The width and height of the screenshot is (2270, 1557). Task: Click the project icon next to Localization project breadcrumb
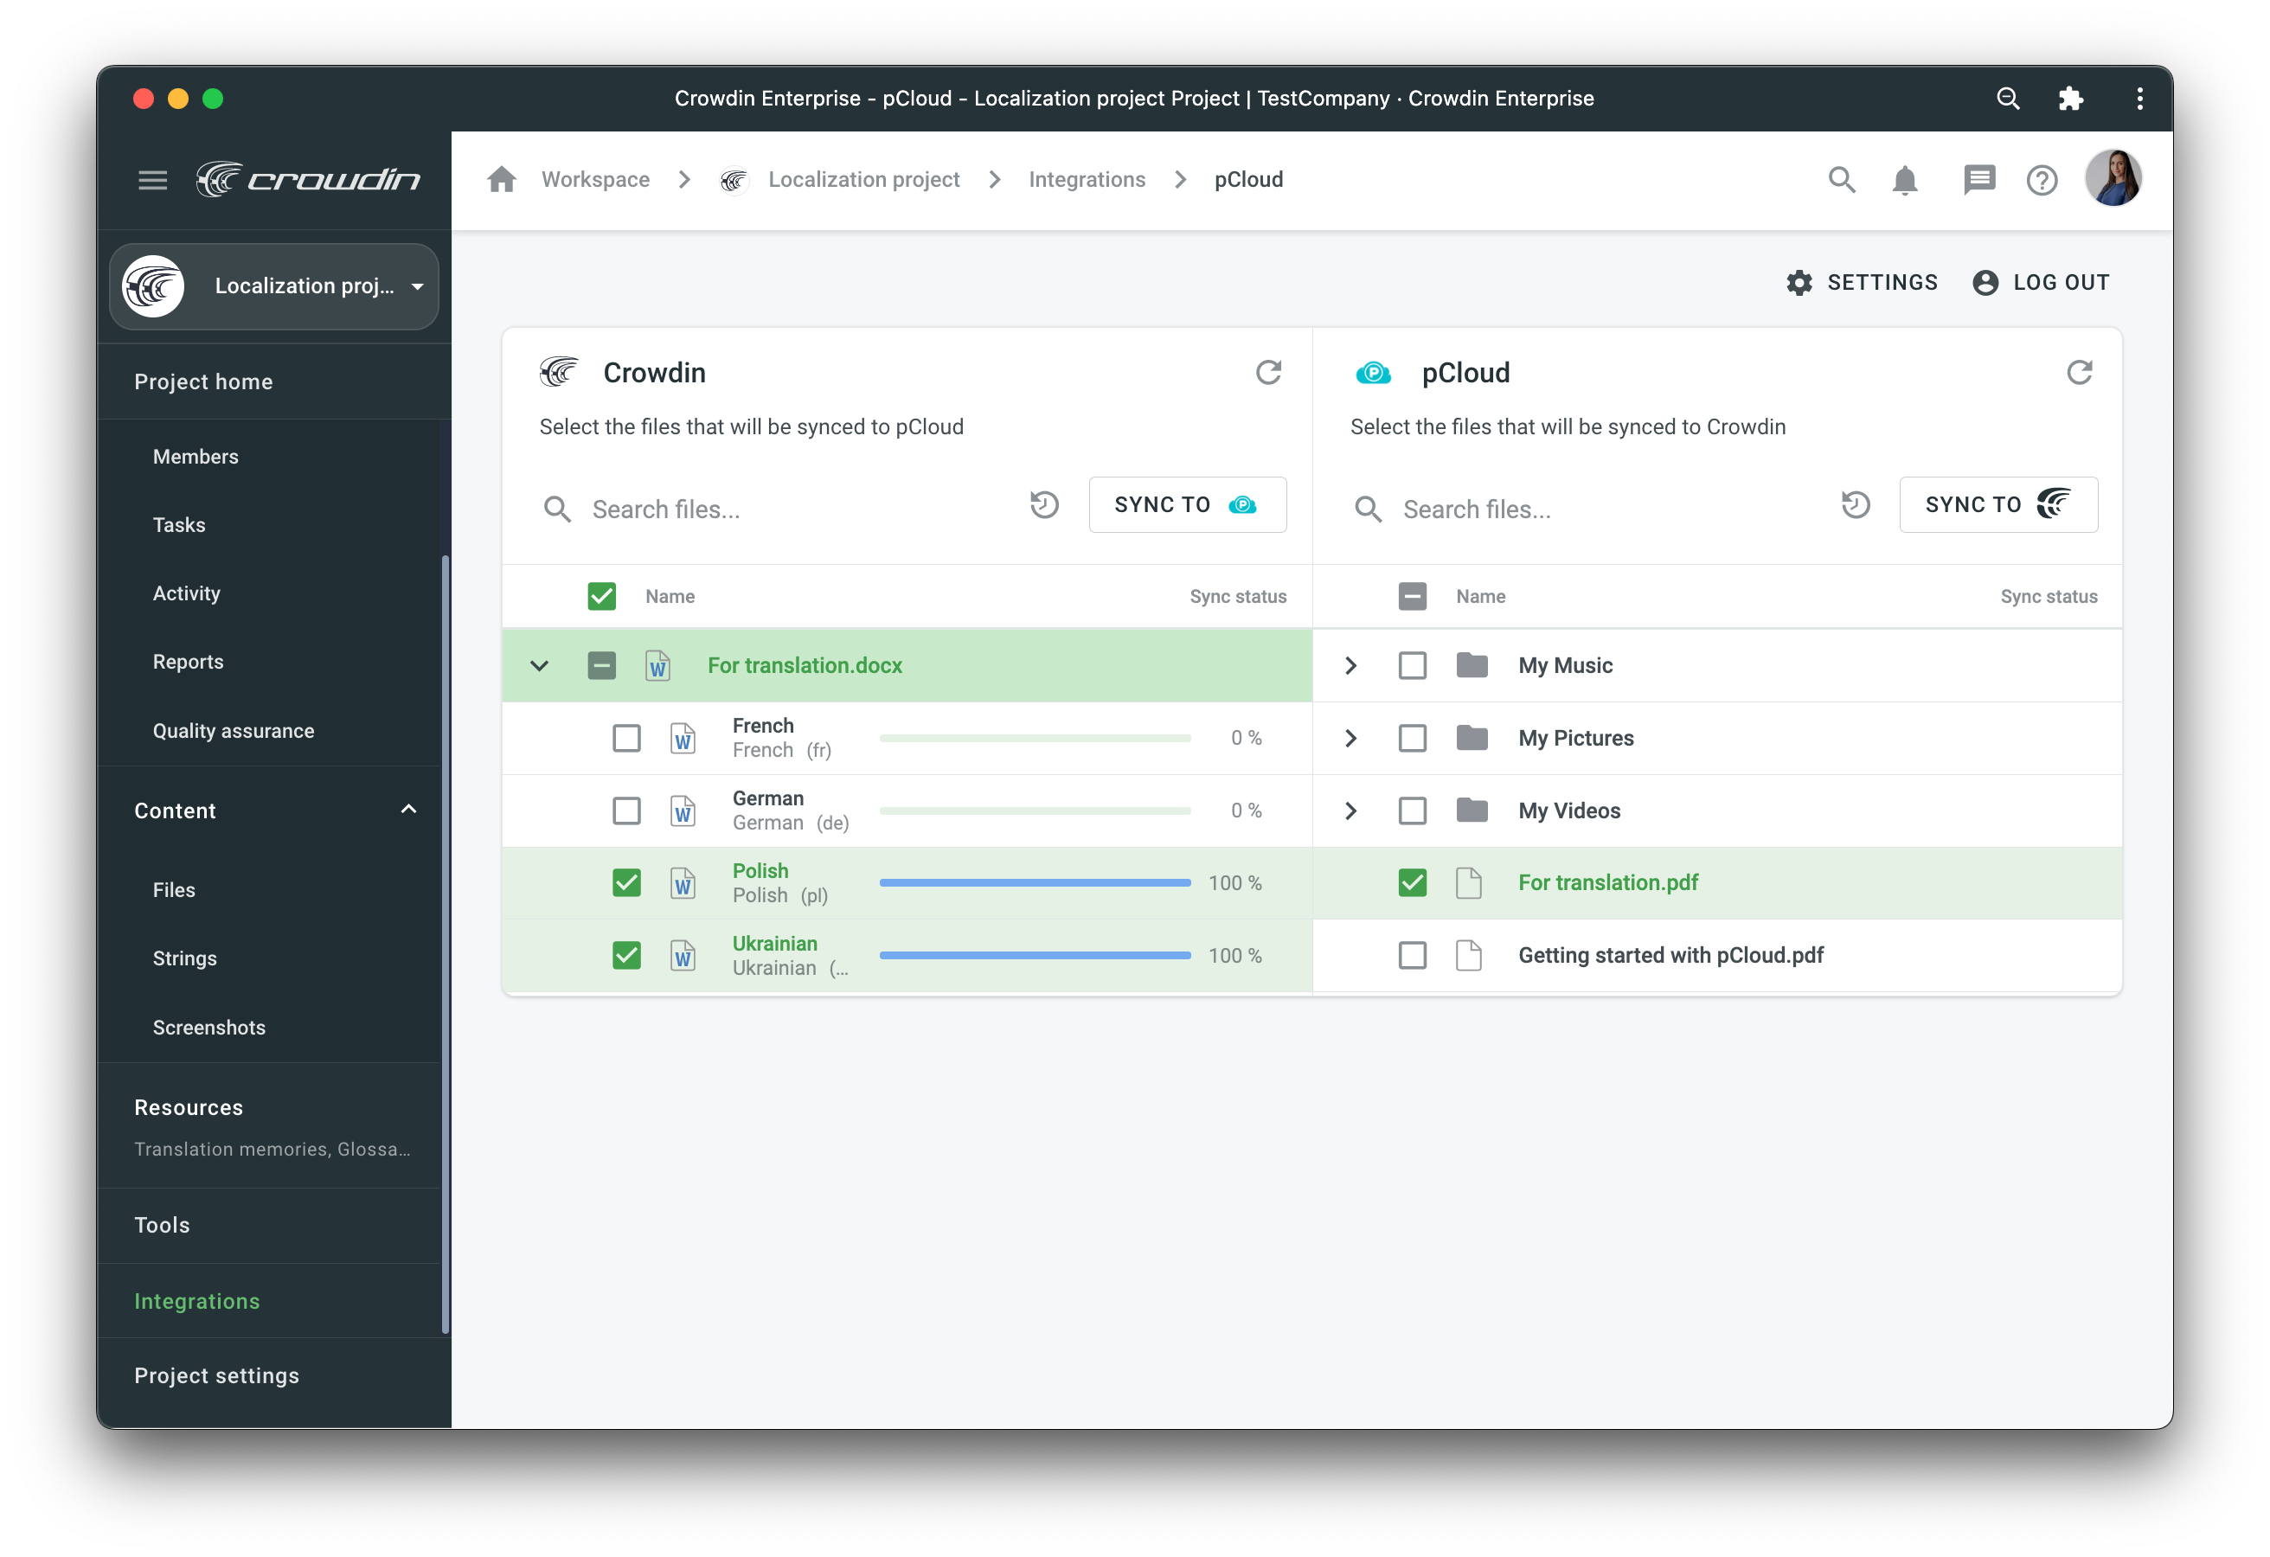point(734,180)
